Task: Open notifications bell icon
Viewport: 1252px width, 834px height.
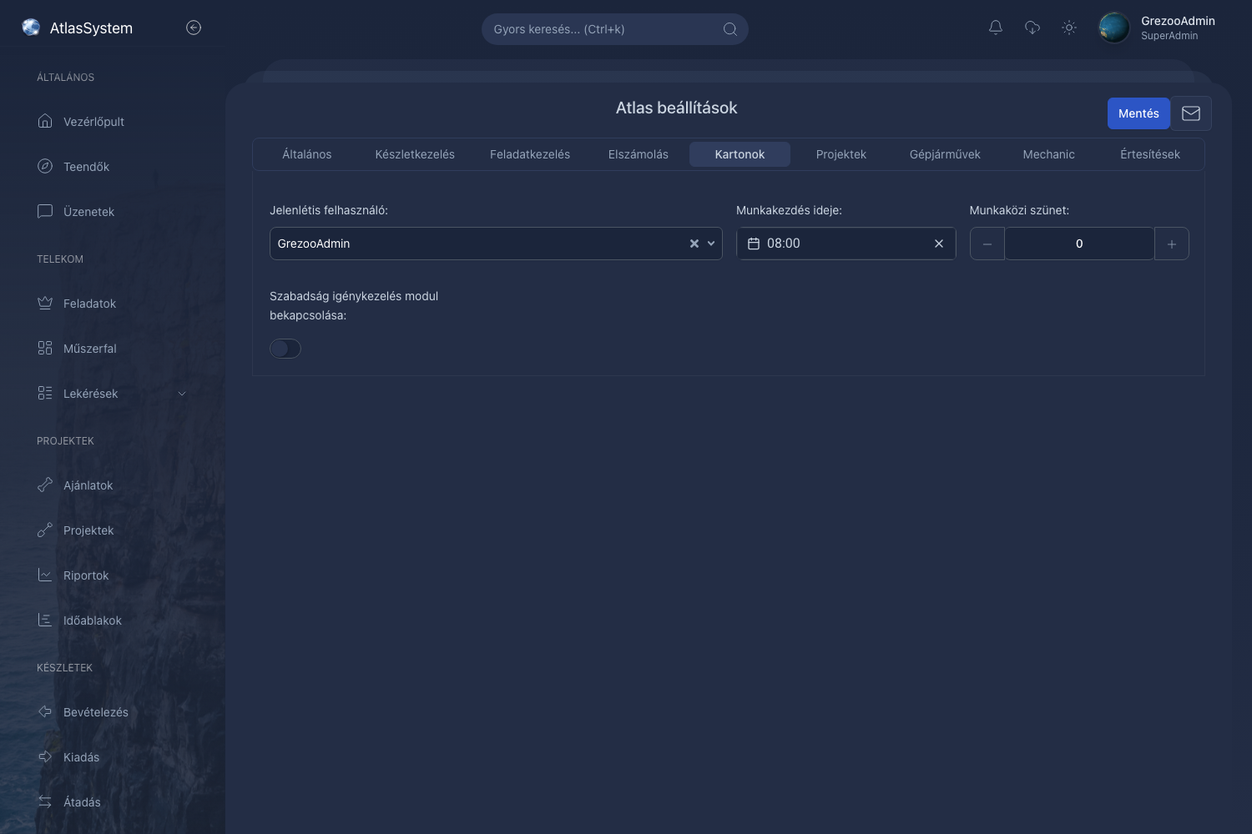Action: click(x=996, y=28)
